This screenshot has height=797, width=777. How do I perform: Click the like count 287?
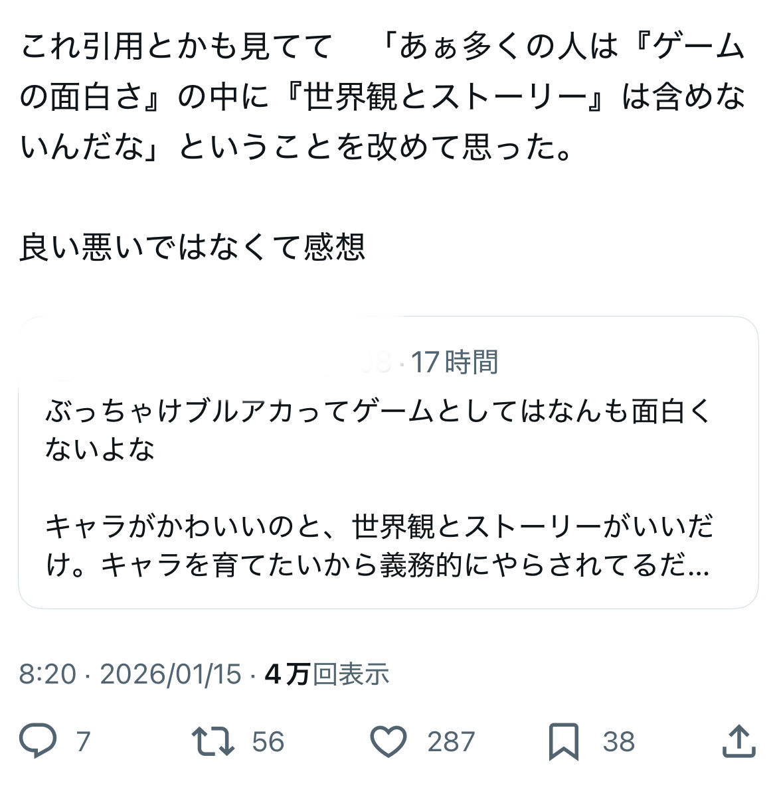point(451,741)
